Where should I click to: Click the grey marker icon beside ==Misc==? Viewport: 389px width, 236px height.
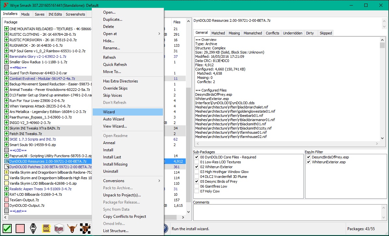click(x=7, y=67)
